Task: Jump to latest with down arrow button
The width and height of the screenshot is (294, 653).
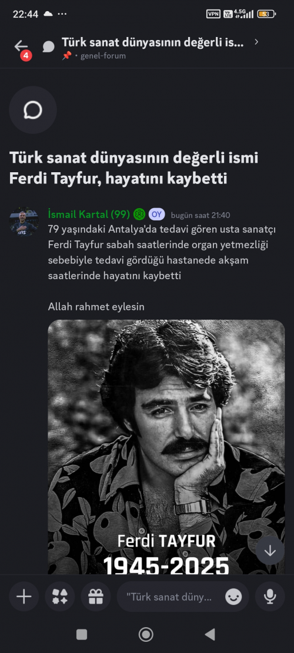Action: pos(270,551)
